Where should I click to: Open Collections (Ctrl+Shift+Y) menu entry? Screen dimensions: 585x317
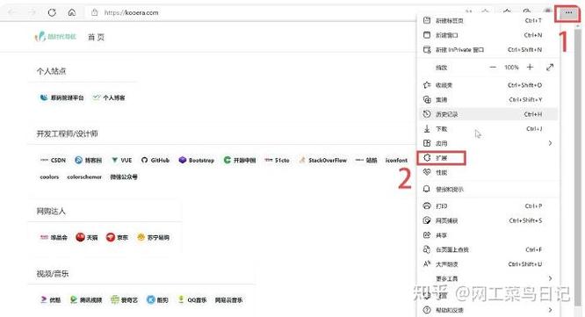click(x=487, y=99)
